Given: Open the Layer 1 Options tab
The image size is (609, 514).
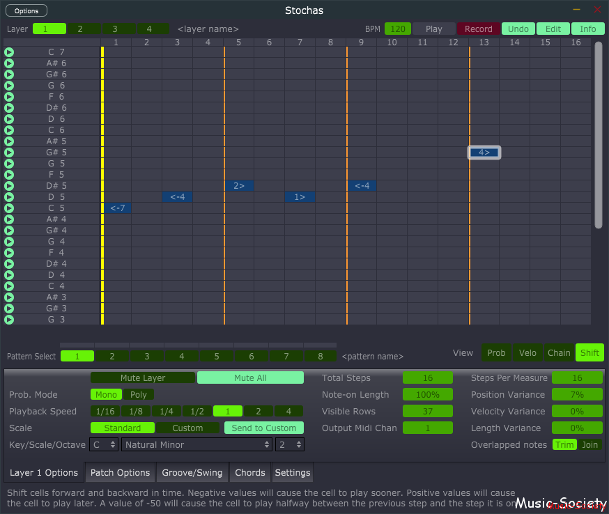Looking at the screenshot, I should pos(44,472).
